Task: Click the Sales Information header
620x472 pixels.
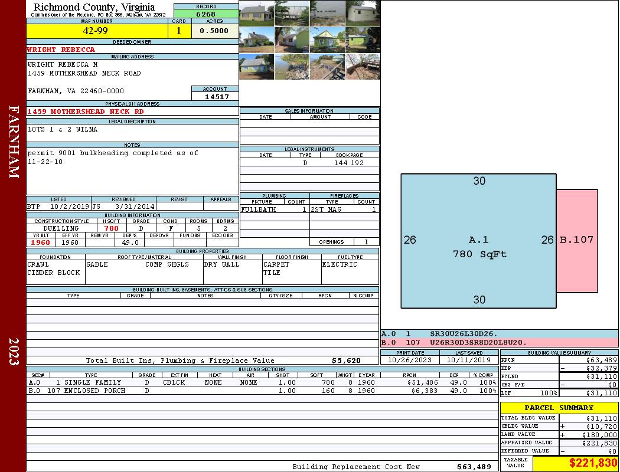Action: [x=309, y=111]
